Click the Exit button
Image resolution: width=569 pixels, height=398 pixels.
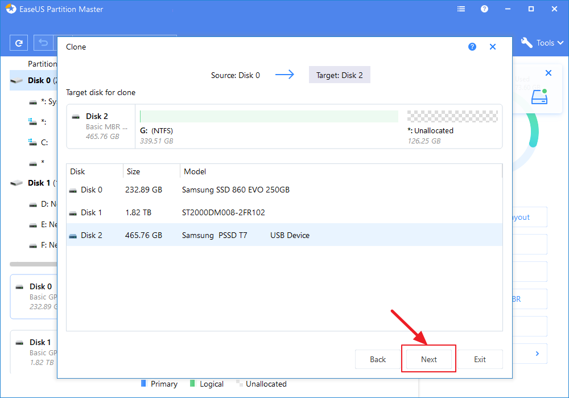point(480,359)
